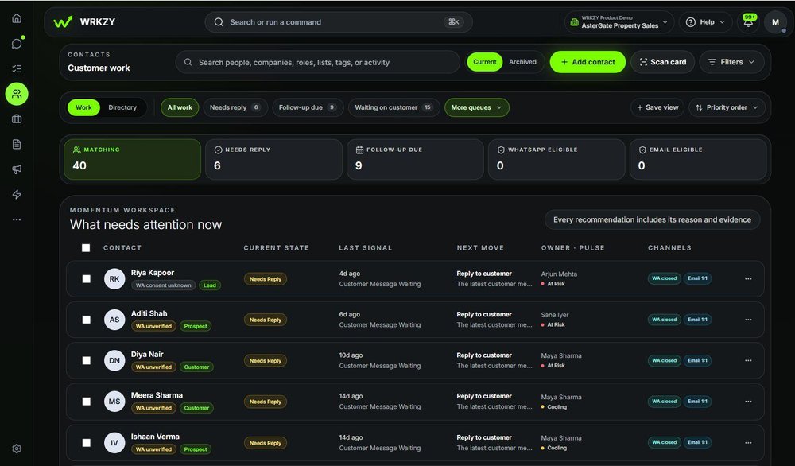
Task: Open the documents sidebar icon
Action: [x=17, y=144]
